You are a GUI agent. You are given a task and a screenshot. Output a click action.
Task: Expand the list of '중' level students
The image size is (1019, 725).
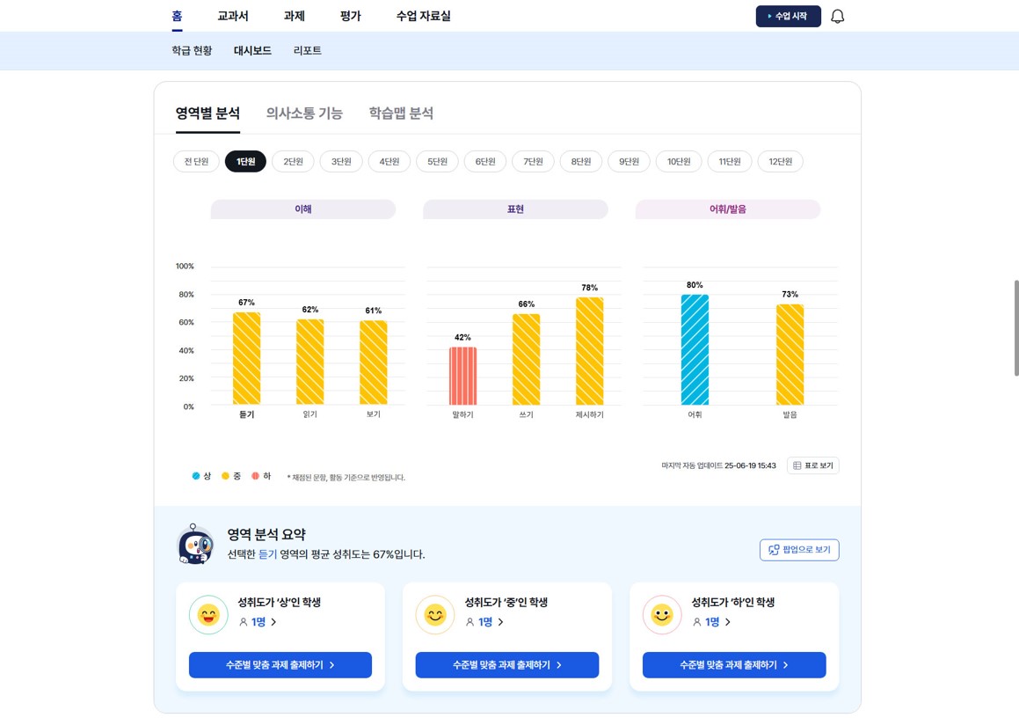[x=485, y=622]
